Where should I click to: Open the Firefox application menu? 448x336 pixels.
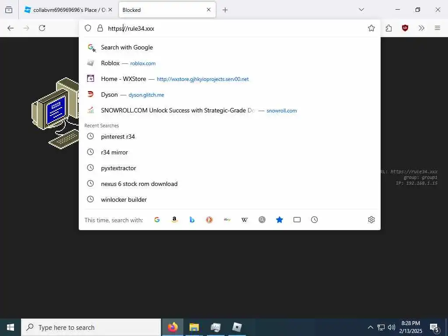click(x=437, y=28)
